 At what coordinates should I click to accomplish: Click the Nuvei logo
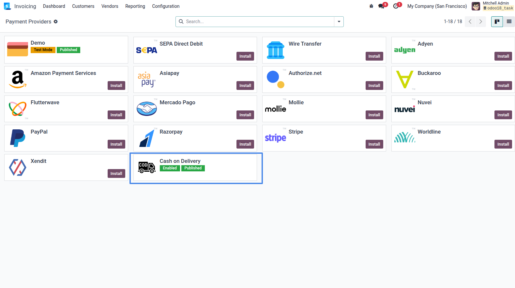pos(405,109)
